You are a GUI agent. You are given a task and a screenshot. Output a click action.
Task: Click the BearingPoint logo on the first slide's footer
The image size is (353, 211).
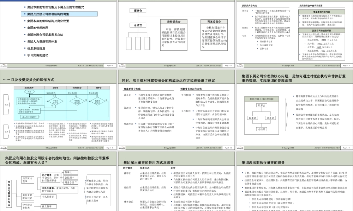[x=4, y=65]
